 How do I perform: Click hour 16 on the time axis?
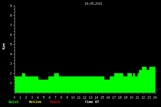[108, 97]
